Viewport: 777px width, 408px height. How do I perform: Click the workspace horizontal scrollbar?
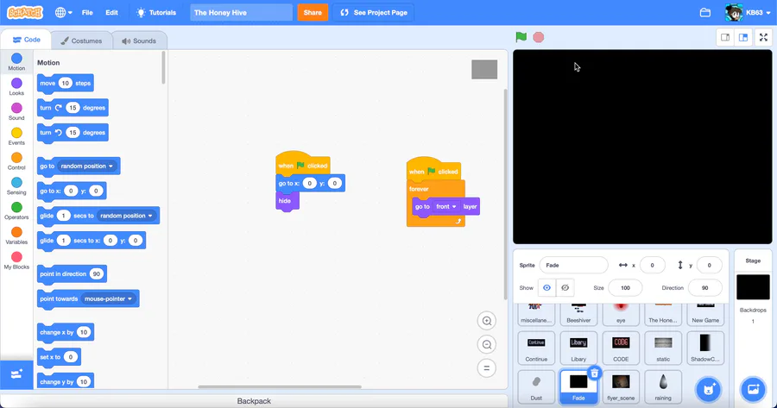pos(280,386)
